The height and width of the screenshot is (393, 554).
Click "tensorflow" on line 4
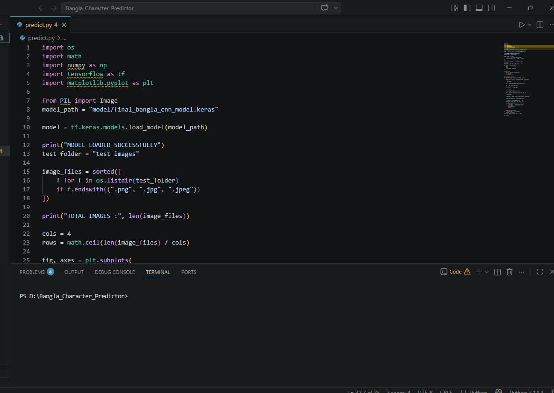click(x=85, y=74)
